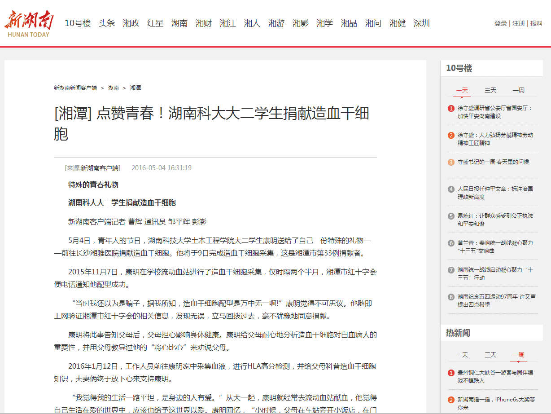
Task: Click the timestamp 2016-05-04 16:31:19
Action: point(162,168)
